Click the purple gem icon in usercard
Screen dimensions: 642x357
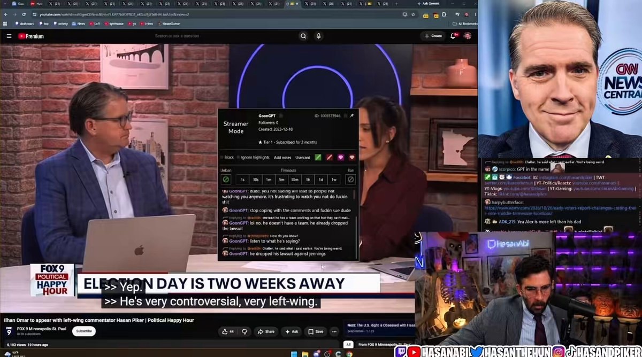pyautogui.click(x=341, y=158)
